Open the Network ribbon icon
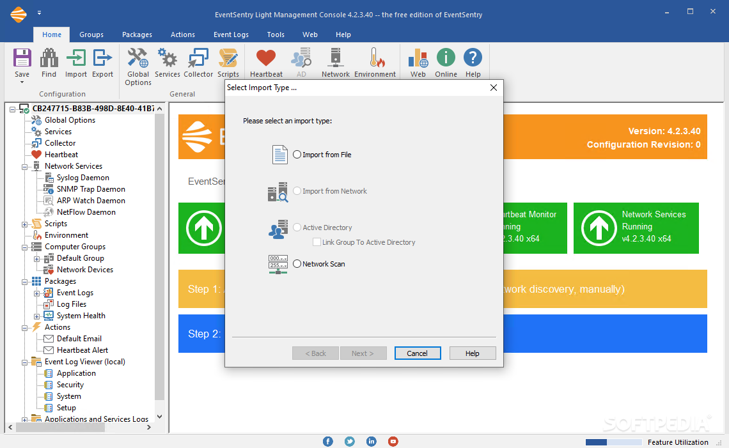The width and height of the screenshot is (729, 448). tap(335, 58)
